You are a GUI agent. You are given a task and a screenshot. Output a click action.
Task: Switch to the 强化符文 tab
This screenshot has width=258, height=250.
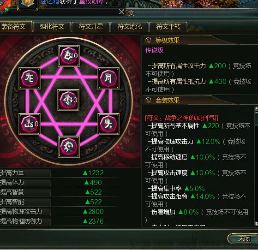point(52,27)
